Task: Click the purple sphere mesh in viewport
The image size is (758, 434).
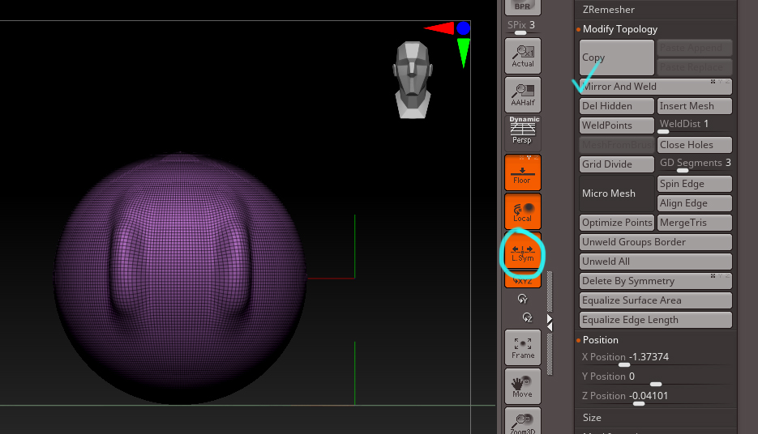Action: [180, 279]
